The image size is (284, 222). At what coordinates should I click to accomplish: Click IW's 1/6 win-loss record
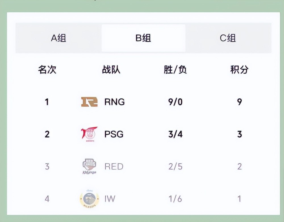click(x=175, y=198)
